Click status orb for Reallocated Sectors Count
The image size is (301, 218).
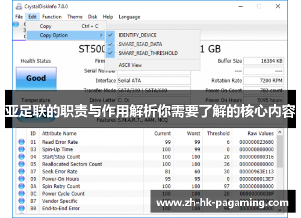click(x=22, y=164)
